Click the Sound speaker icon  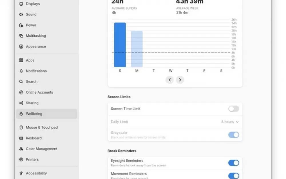click(21, 14)
